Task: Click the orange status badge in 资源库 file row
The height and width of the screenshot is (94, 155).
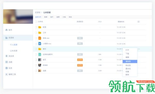Action: click(x=80, y=65)
